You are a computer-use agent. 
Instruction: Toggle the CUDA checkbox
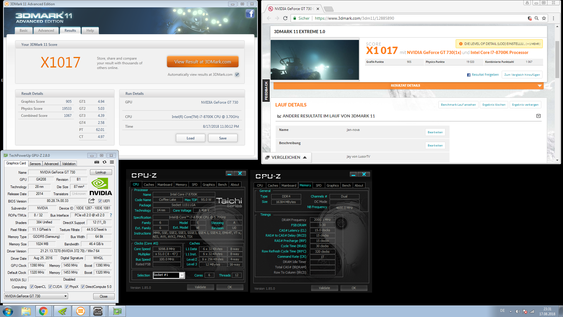tap(50, 287)
